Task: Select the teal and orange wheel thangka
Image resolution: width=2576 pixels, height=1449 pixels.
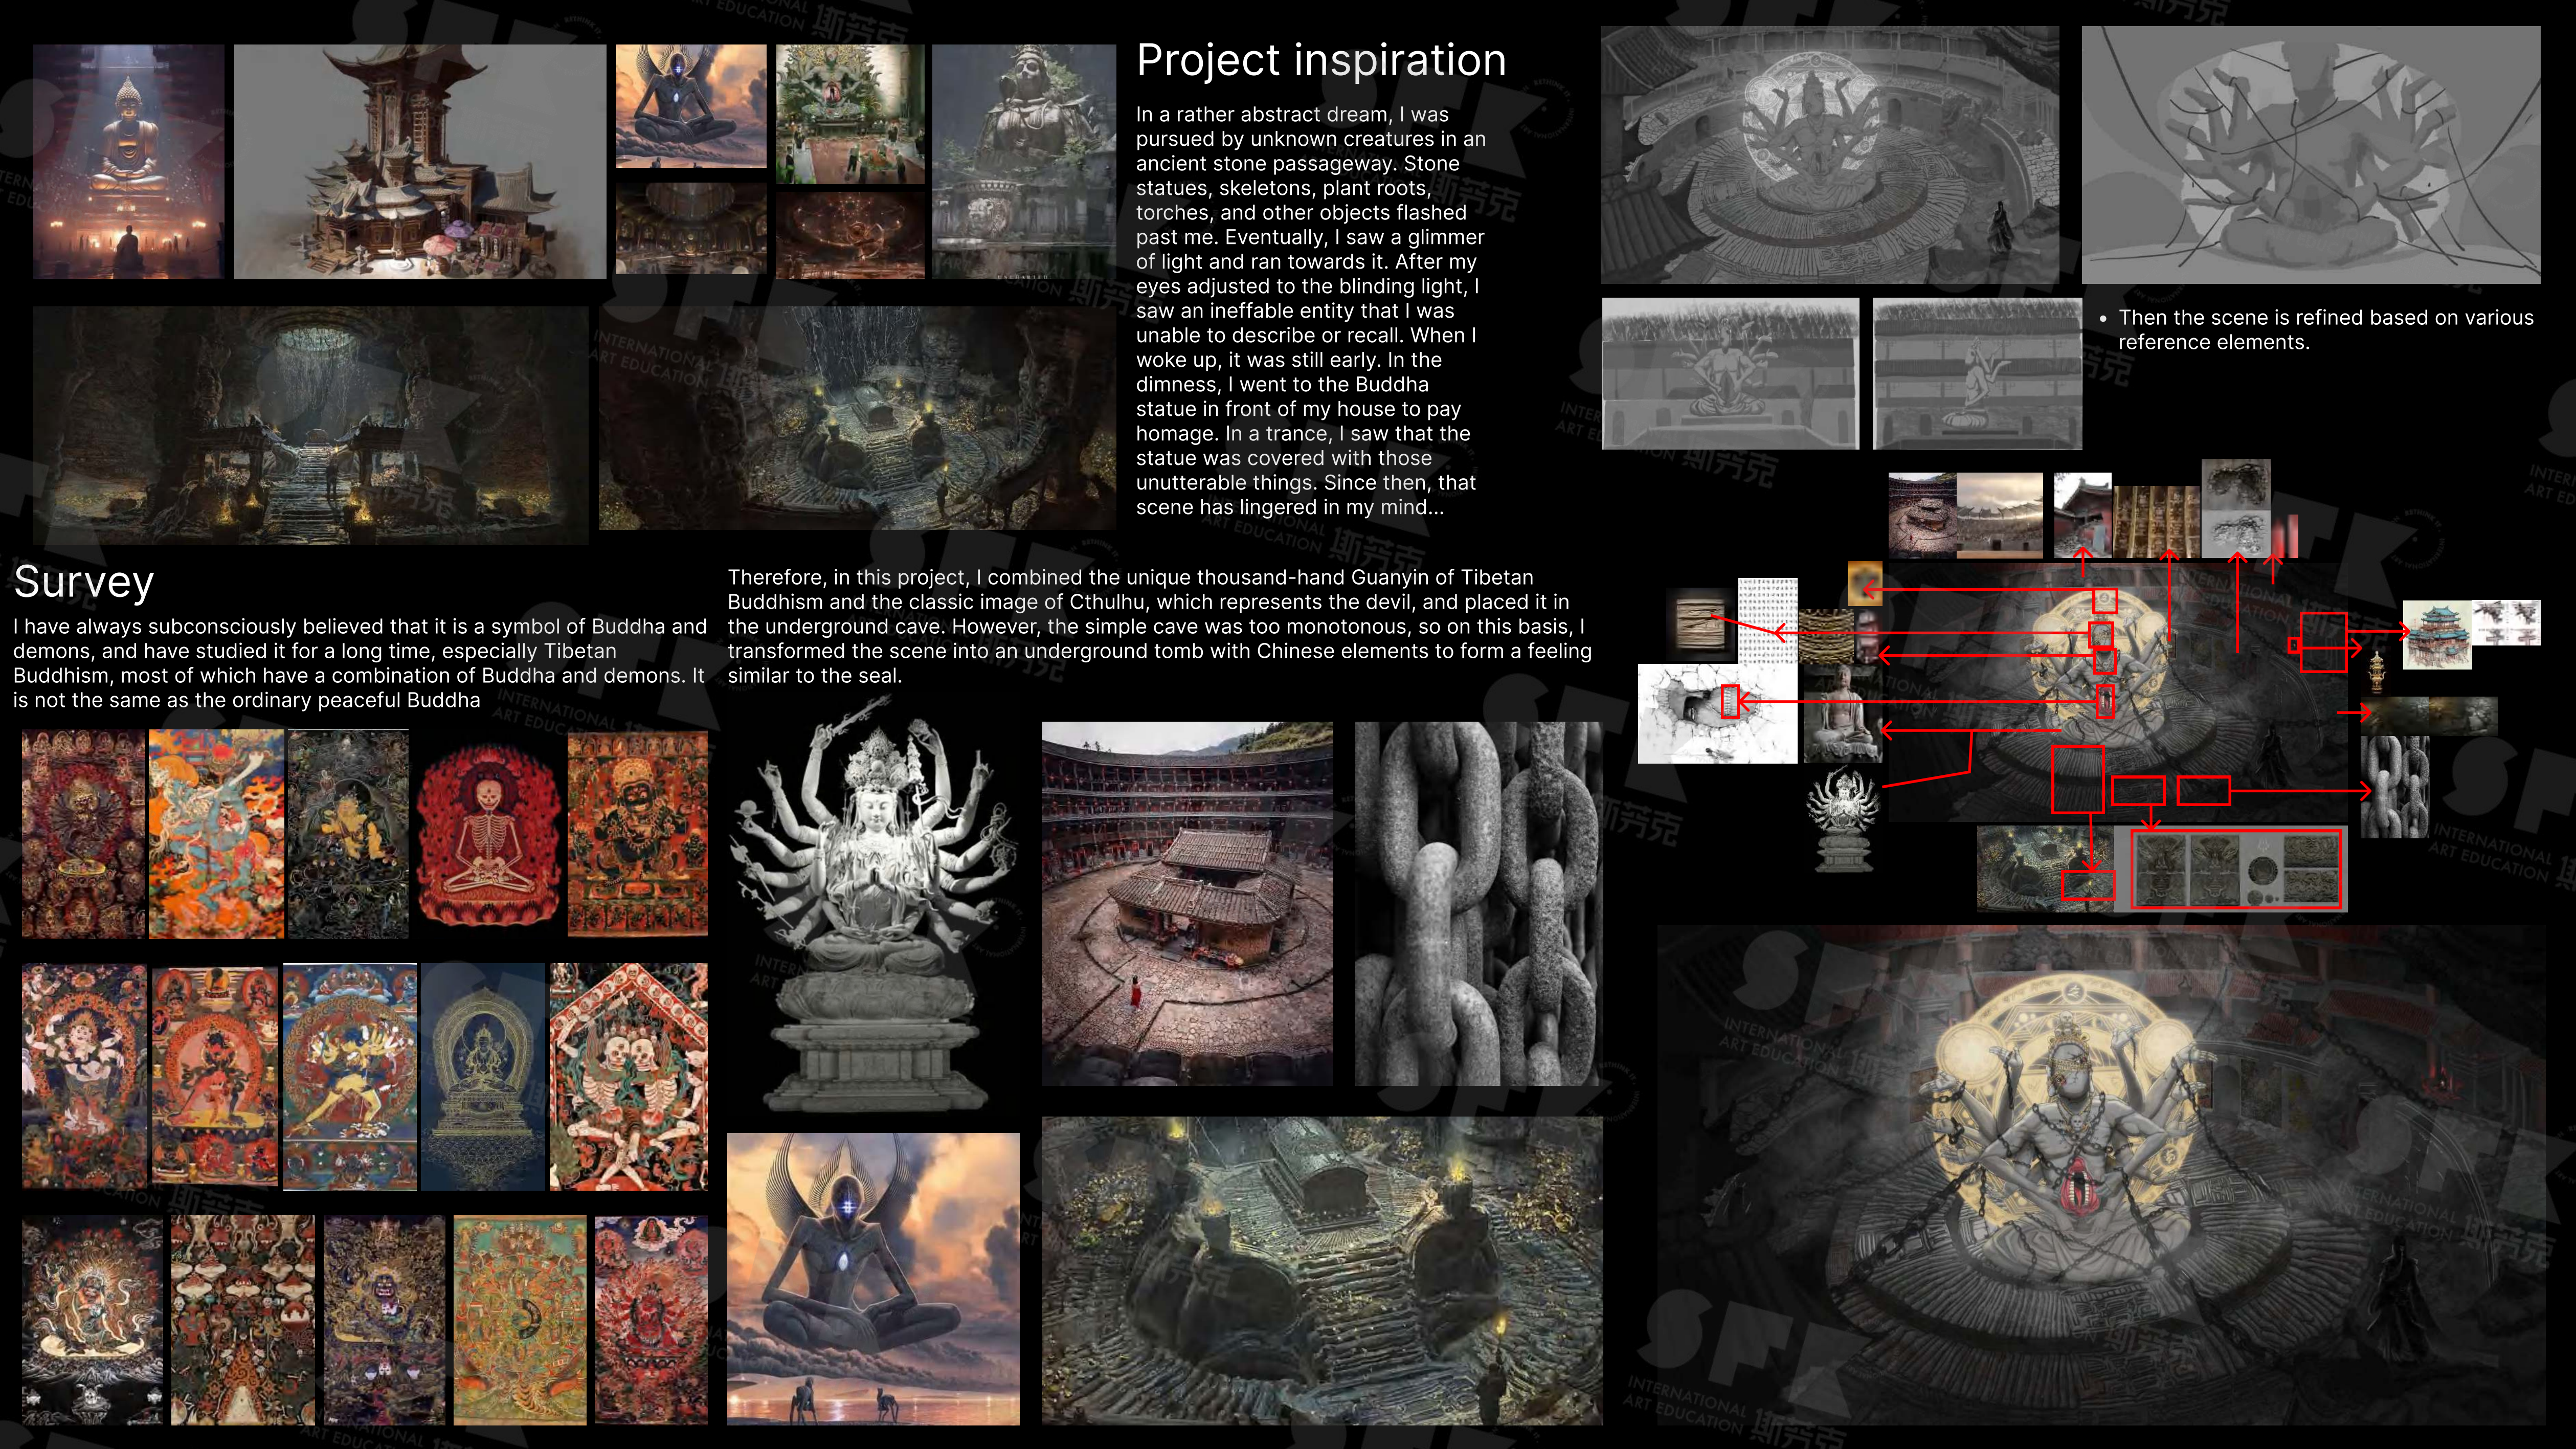Action: (x=520, y=1320)
